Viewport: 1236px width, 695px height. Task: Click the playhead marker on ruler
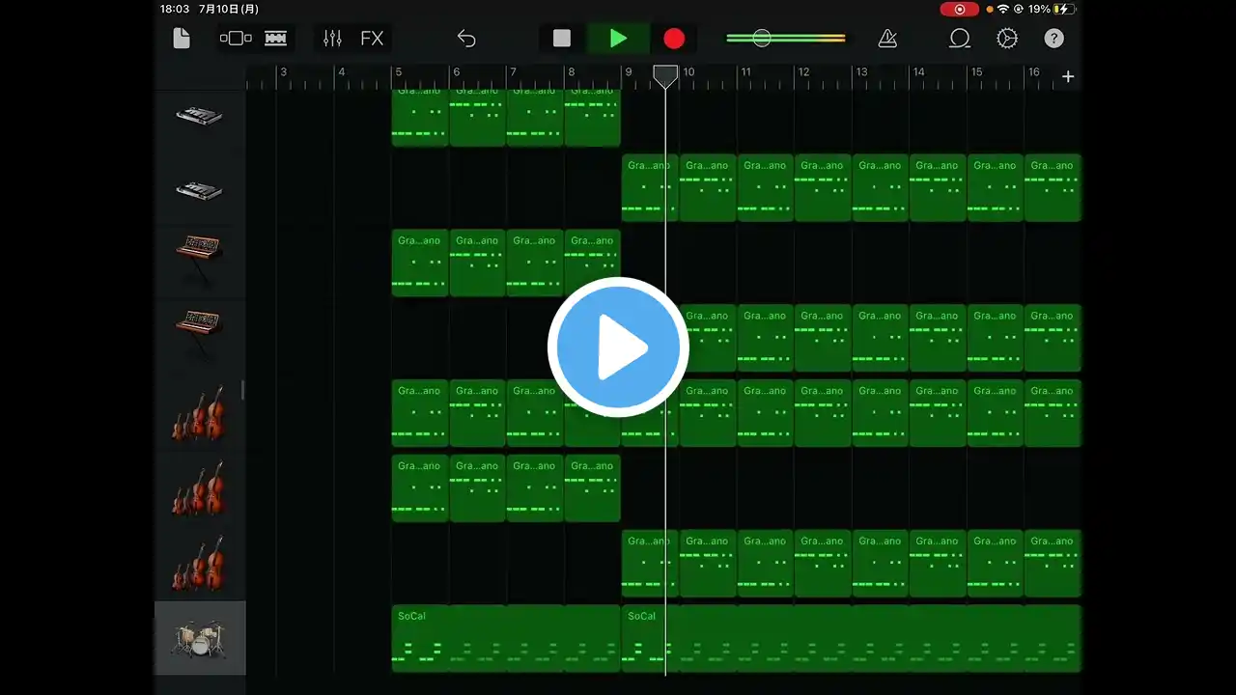point(665,76)
